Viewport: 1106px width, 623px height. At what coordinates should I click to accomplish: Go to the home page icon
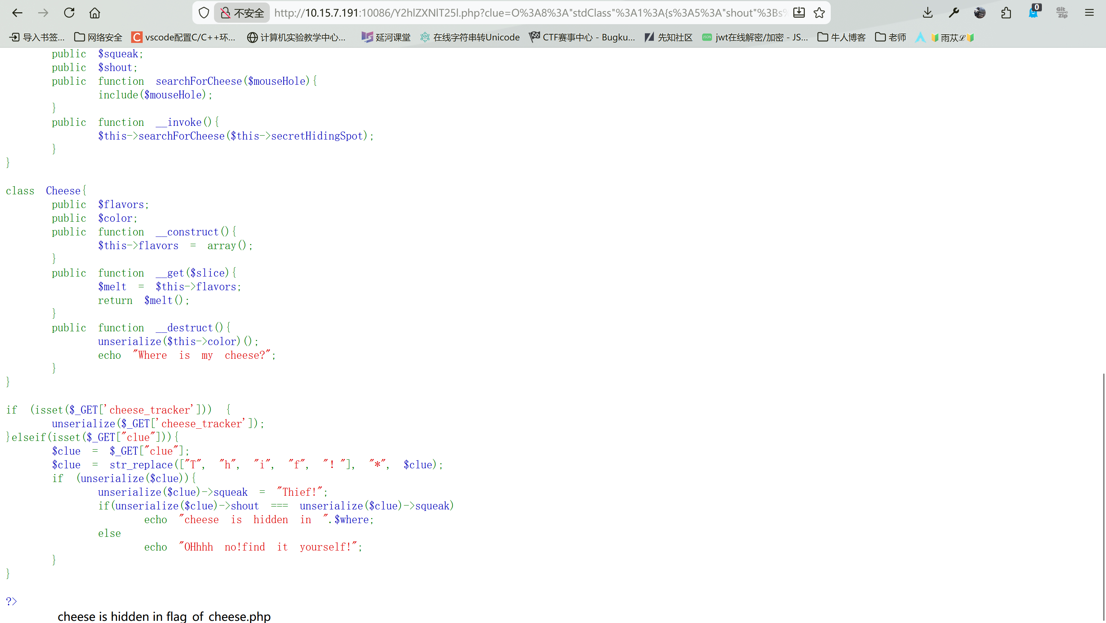point(94,13)
